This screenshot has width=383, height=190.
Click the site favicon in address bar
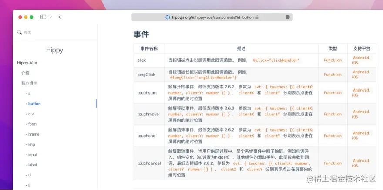coord(168,17)
